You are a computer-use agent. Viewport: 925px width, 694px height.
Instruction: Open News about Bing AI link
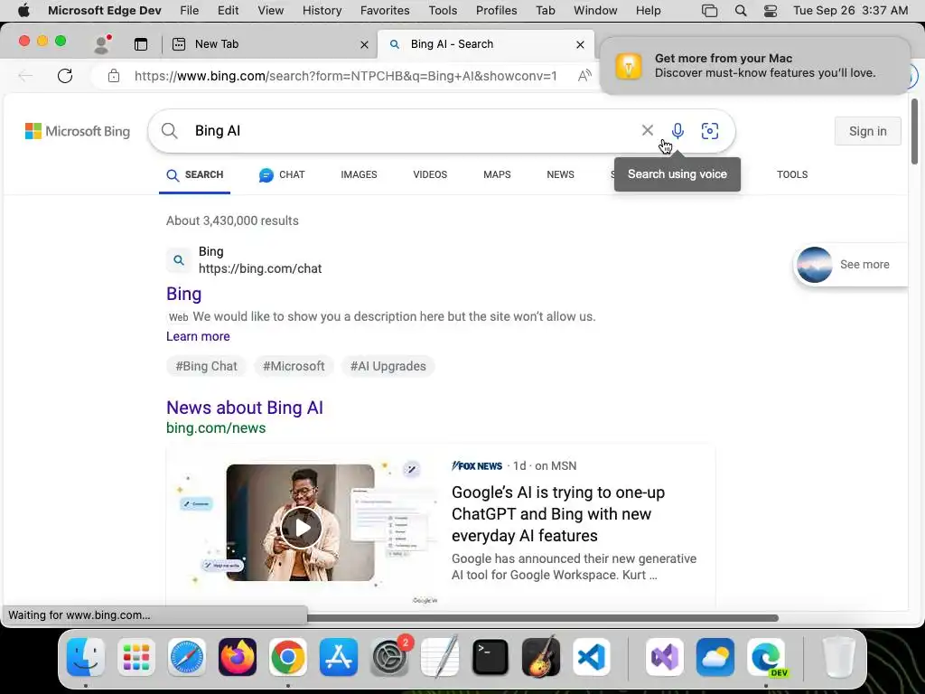coord(244,408)
